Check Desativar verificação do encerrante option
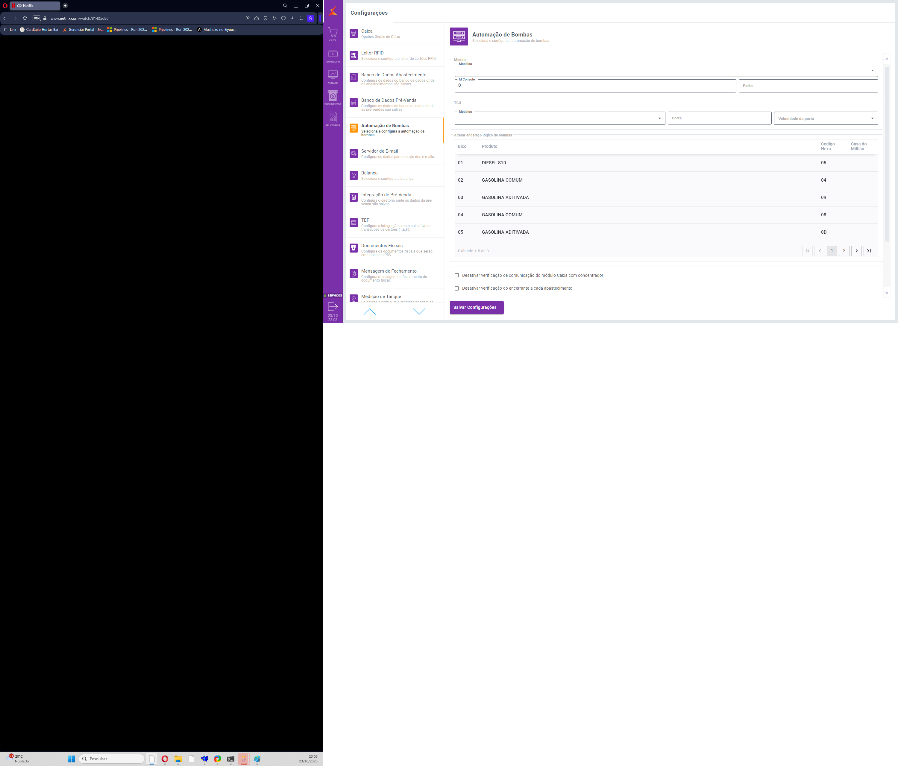898x766 pixels. click(x=457, y=288)
